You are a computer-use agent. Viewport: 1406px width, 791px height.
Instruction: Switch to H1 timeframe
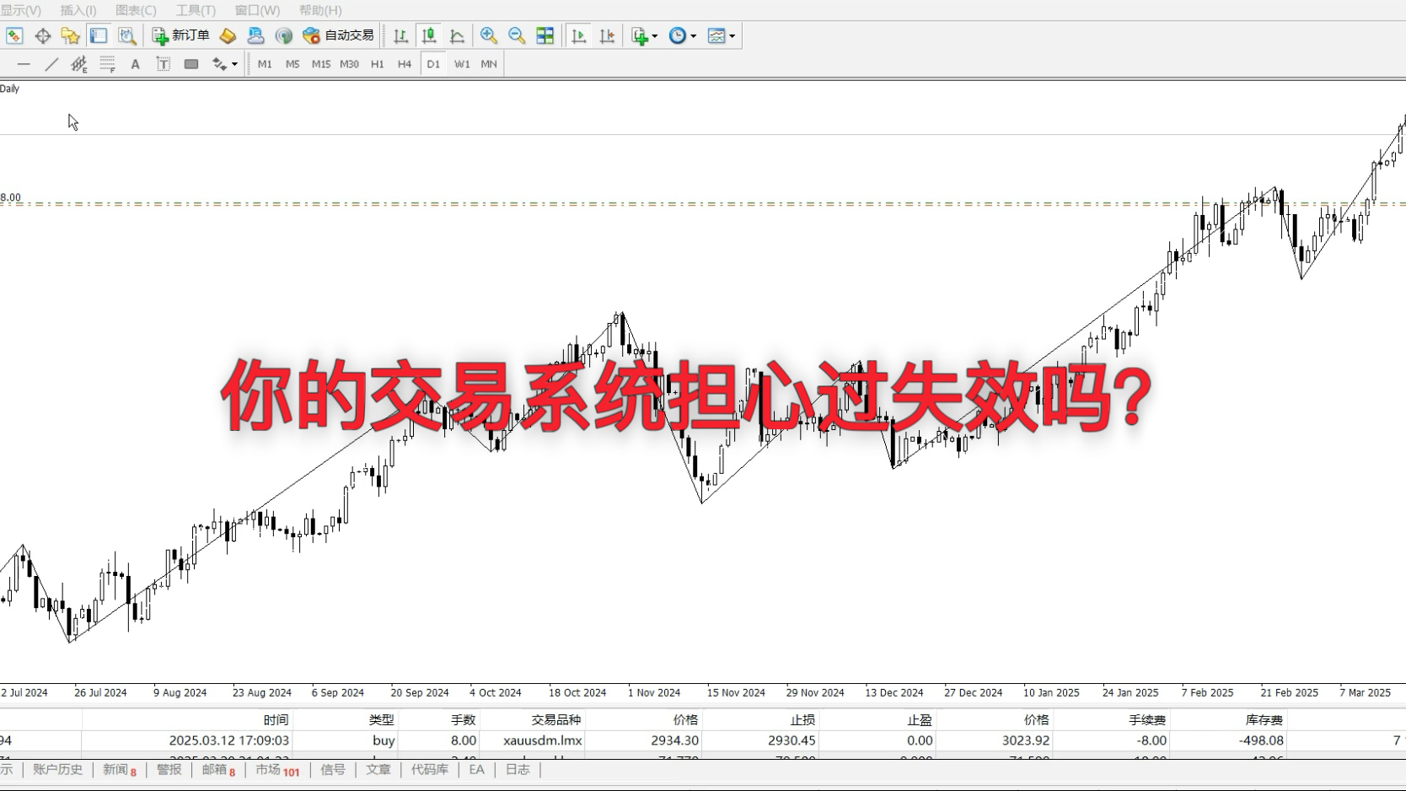(x=377, y=64)
